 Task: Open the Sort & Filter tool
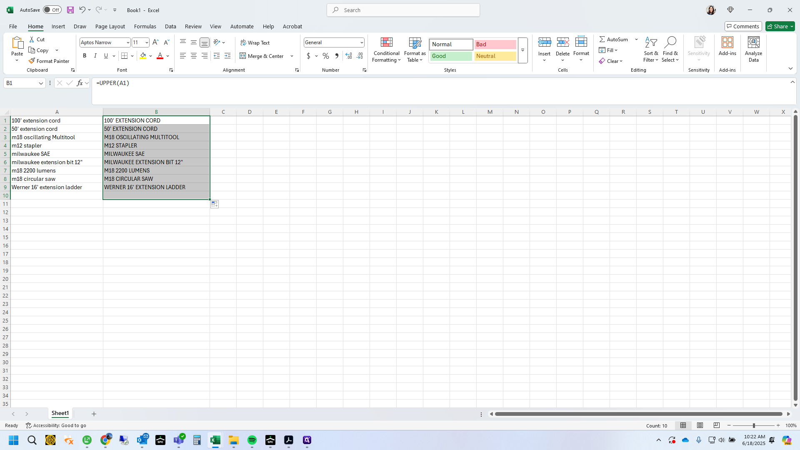tap(651, 50)
